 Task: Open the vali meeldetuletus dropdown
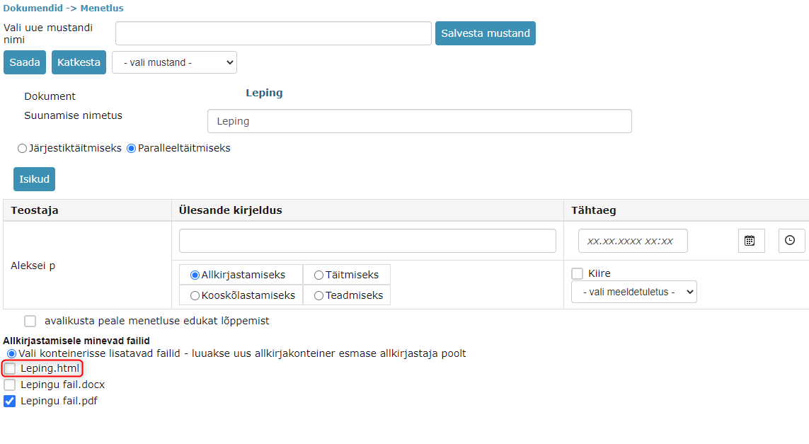click(x=634, y=292)
